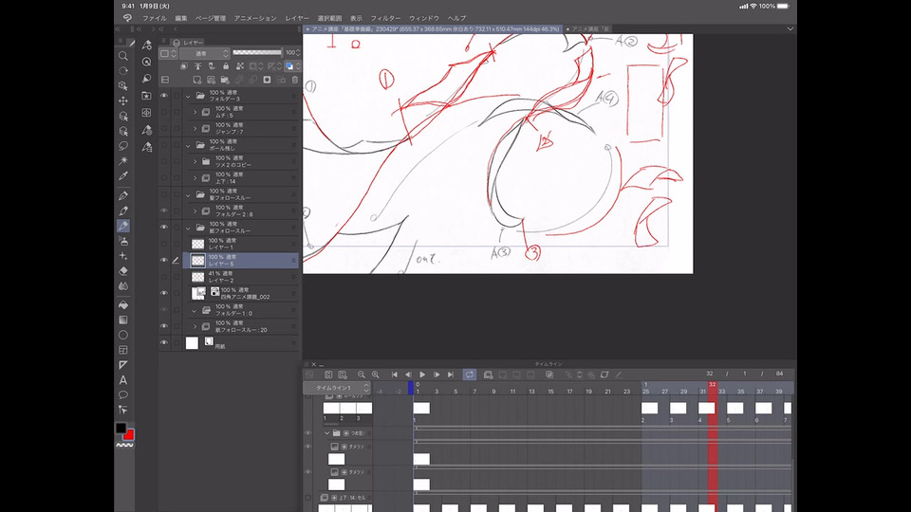
Task: Open Clip Studio logo menu
Action: point(127,18)
